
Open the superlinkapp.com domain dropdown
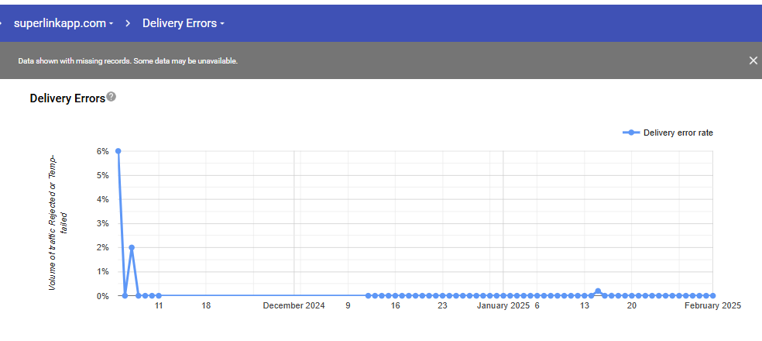[63, 23]
